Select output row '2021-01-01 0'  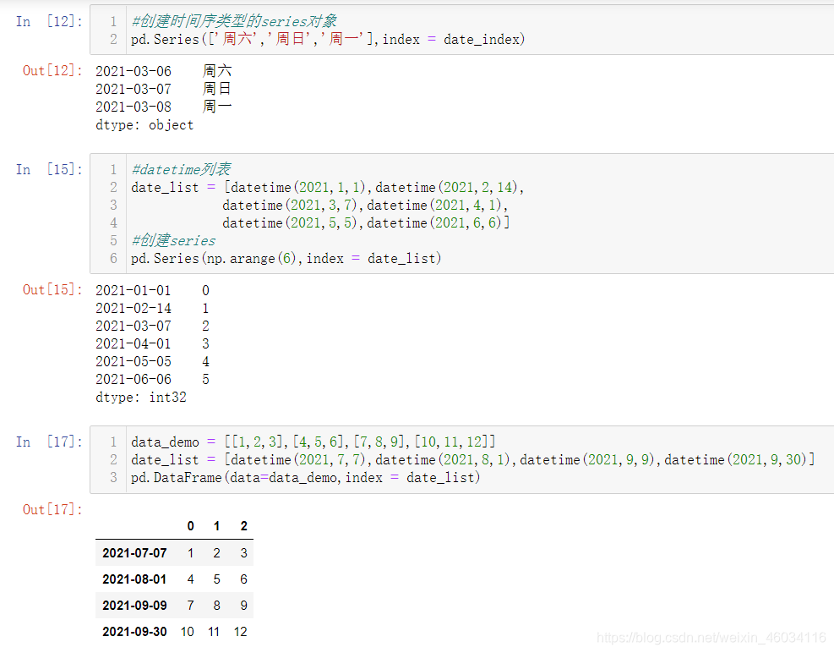[153, 290]
